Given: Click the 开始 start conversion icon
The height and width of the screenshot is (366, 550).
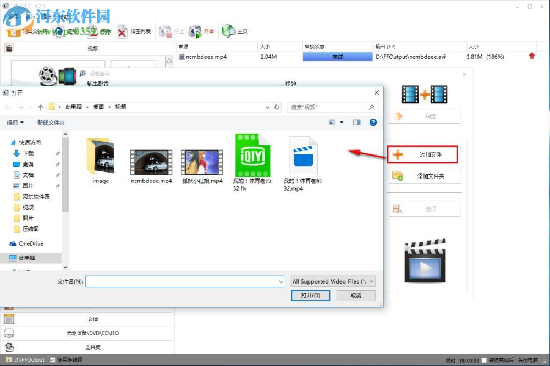Looking at the screenshot, I should [195, 31].
